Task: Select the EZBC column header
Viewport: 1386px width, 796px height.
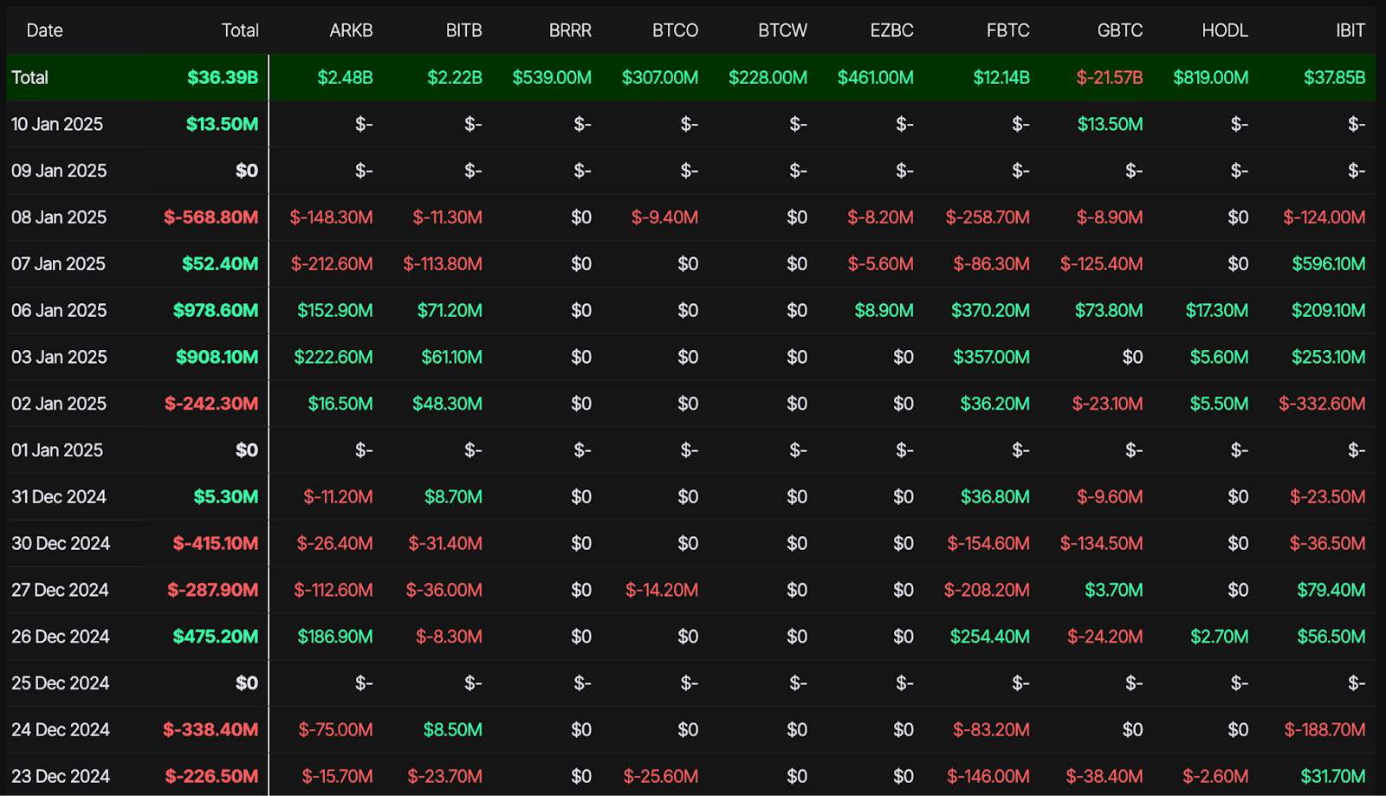Action: pyautogui.click(x=891, y=30)
